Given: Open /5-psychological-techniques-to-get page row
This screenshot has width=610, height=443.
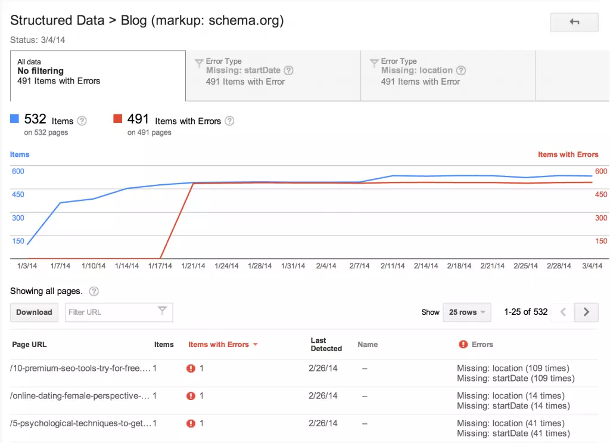Looking at the screenshot, I should point(304,428).
